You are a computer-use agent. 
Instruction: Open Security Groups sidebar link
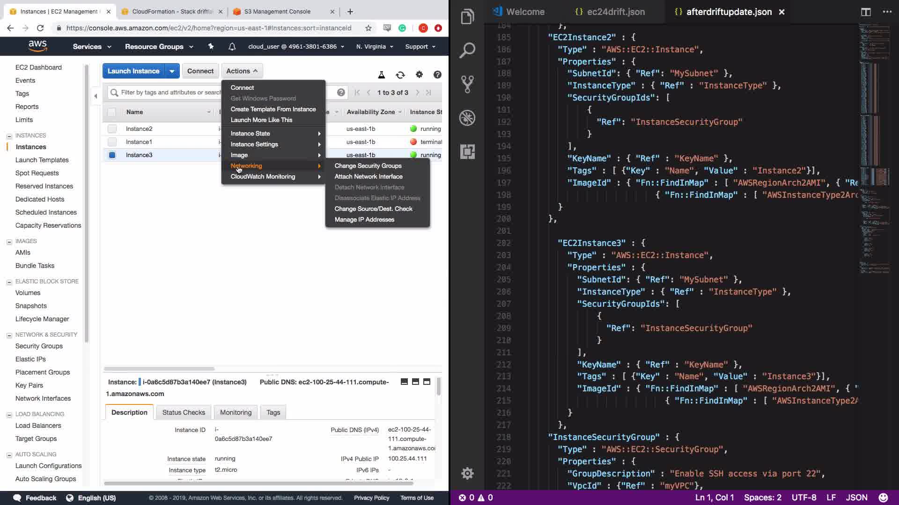(x=39, y=346)
